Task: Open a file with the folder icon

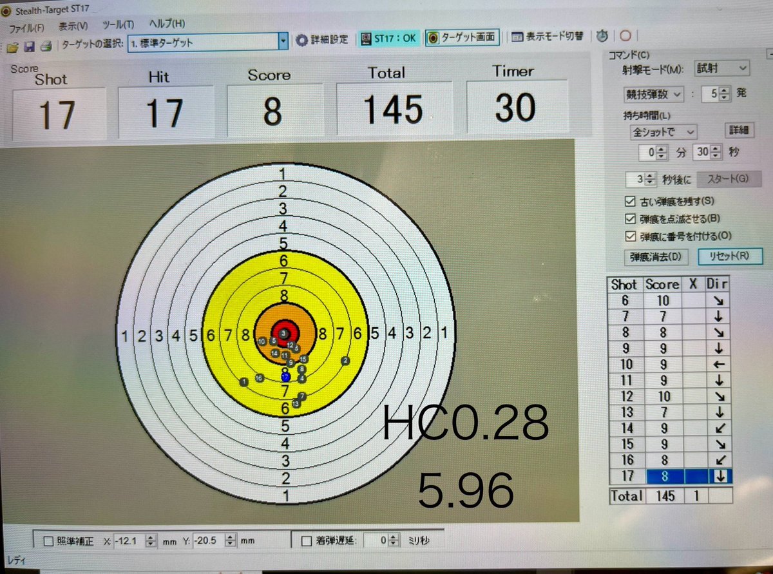Action: [x=12, y=47]
